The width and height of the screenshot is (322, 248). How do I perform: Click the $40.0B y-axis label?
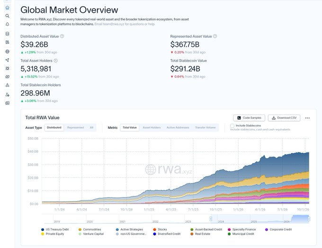click(x=33, y=151)
